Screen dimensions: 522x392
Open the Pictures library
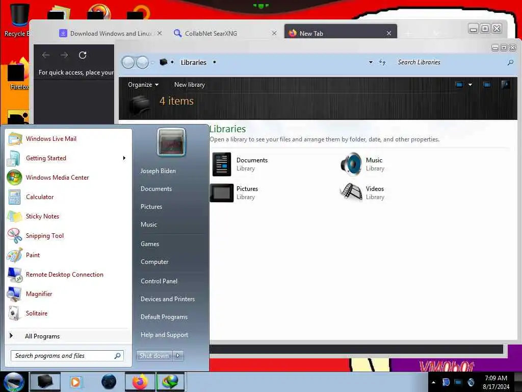coord(234,192)
